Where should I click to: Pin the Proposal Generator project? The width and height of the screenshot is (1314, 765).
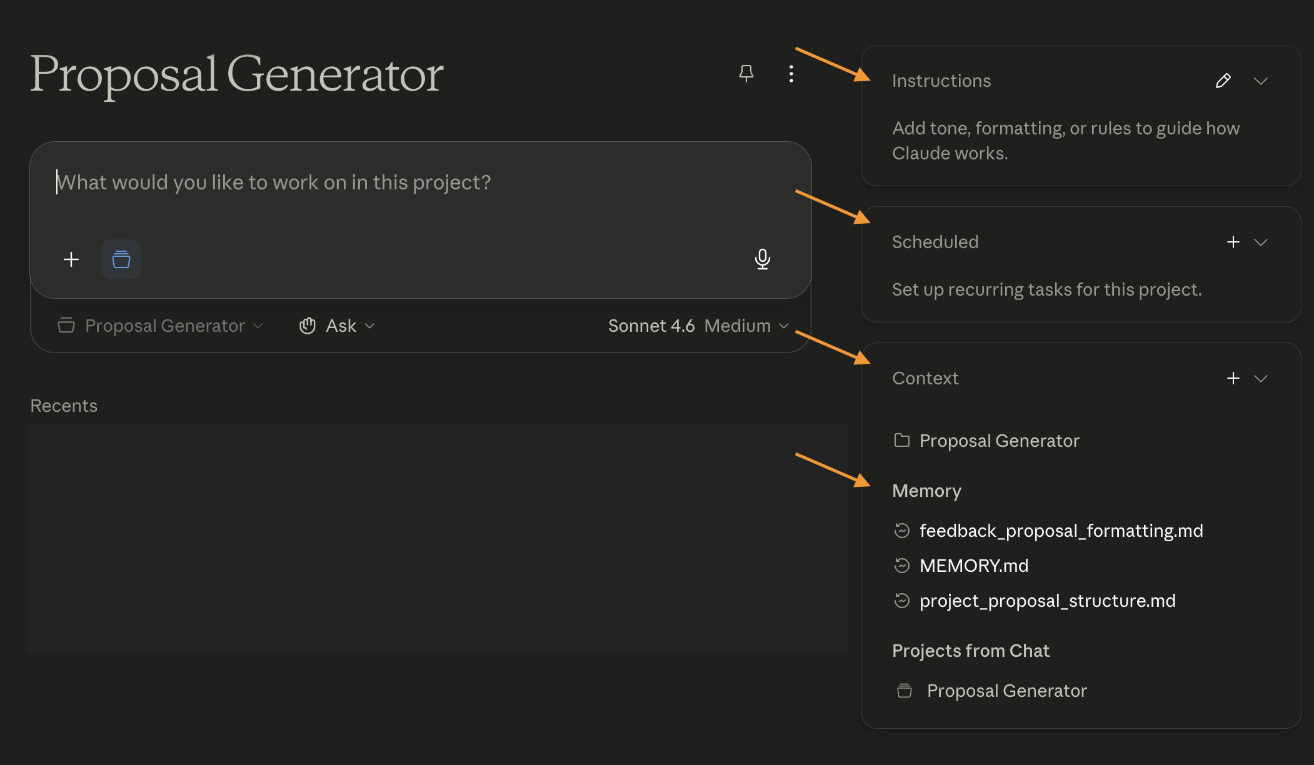pos(746,74)
